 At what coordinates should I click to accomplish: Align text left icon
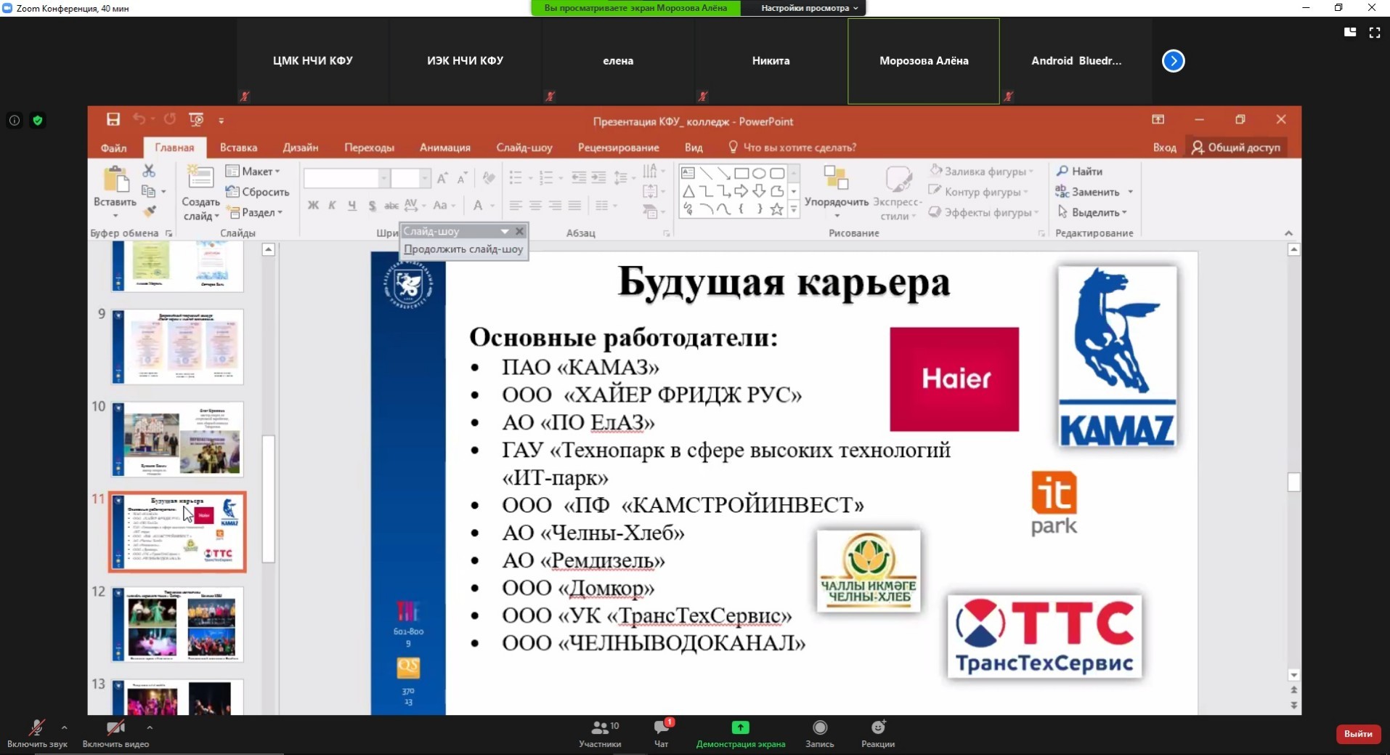coord(516,206)
